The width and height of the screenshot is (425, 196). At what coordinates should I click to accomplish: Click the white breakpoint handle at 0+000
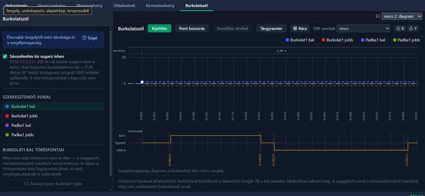click(x=142, y=82)
